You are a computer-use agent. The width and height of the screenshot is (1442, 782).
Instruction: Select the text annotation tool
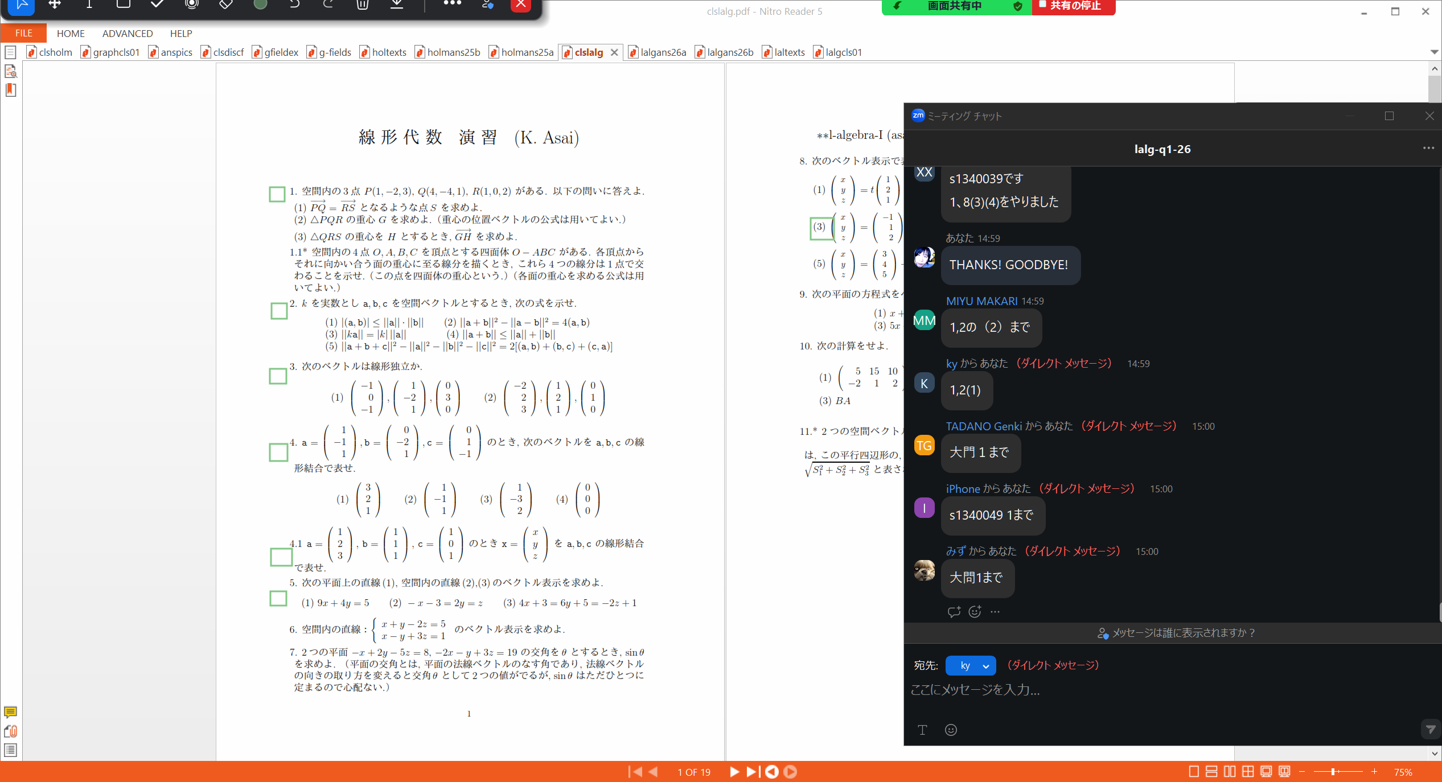(x=89, y=5)
